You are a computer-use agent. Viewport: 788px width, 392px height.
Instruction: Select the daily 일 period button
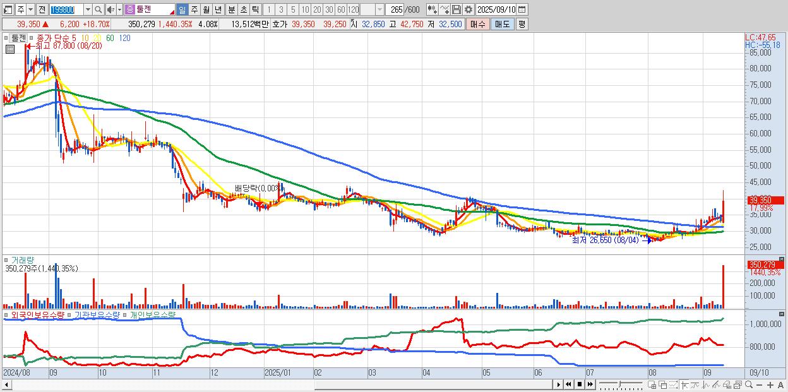tap(182, 9)
